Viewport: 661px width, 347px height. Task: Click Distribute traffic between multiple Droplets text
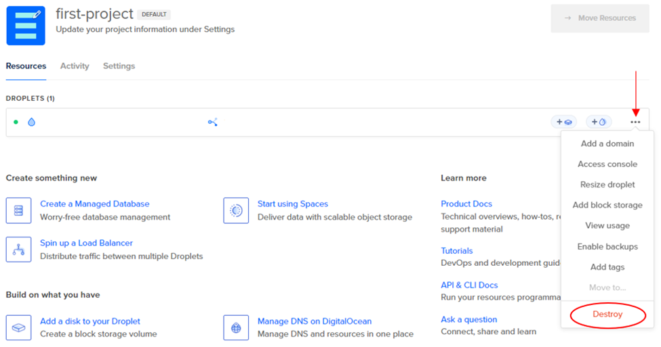coord(121,256)
